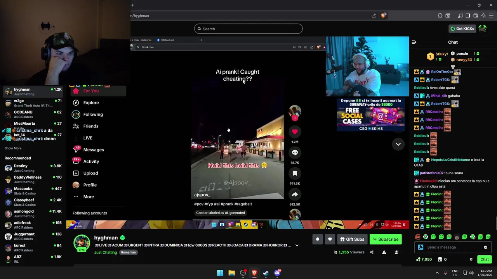
Task: Focus the Send a message input
Action: 452,247
